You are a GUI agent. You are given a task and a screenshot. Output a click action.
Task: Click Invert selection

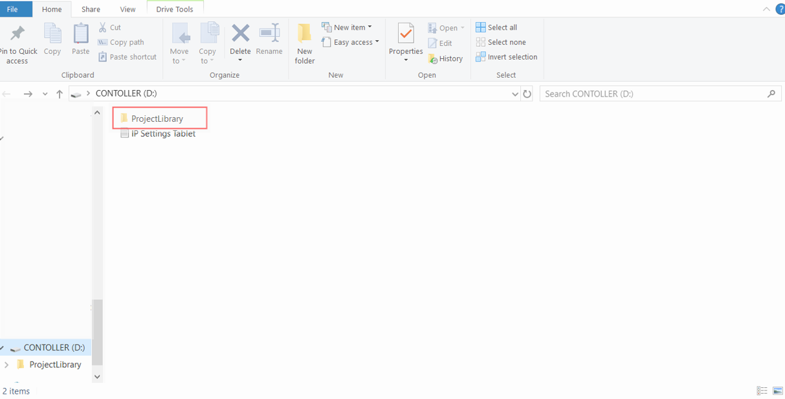(x=507, y=57)
